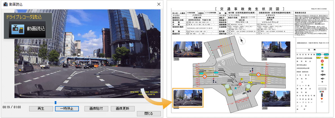Click the dashcam video preview frame
The width and height of the screenshot is (335, 118).
(x=87, y=53)
